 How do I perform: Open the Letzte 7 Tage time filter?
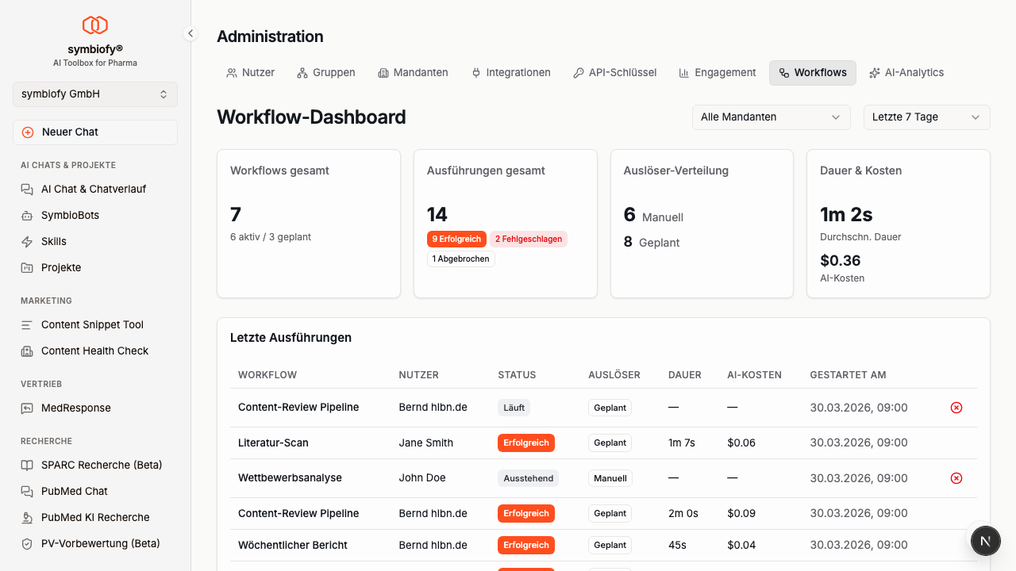(x=926, y=117)
